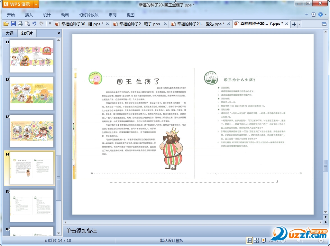330x246 pixels.
Task: Click status text 默认设计模板
Action: (x=172, y=240)
